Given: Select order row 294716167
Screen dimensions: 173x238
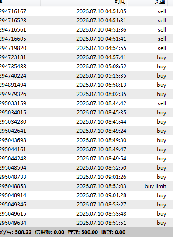Looking at the screenshot, I should [x=86, y=11].
